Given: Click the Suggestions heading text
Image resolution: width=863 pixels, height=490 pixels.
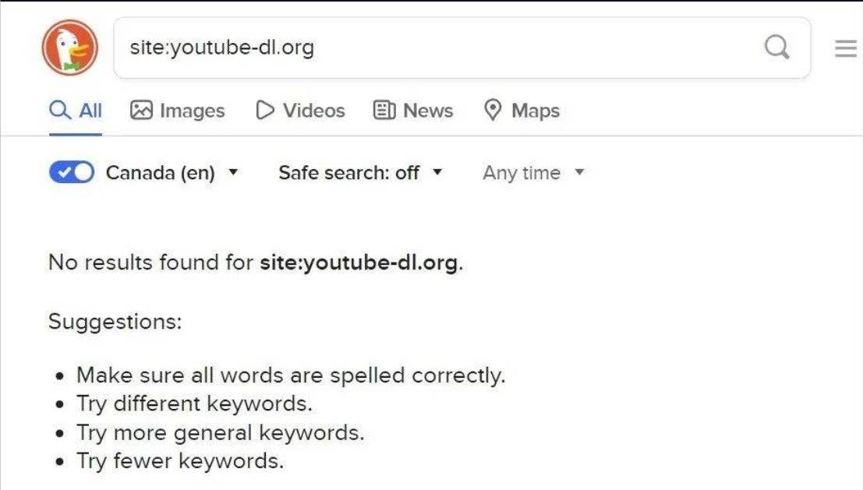Looking at the screenshot, I should (x=115, y=321).
